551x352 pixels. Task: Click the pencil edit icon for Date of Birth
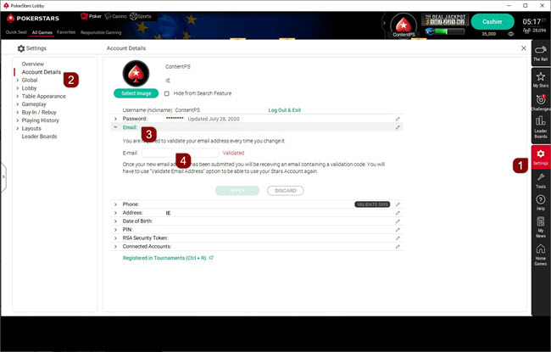(398, 221)
